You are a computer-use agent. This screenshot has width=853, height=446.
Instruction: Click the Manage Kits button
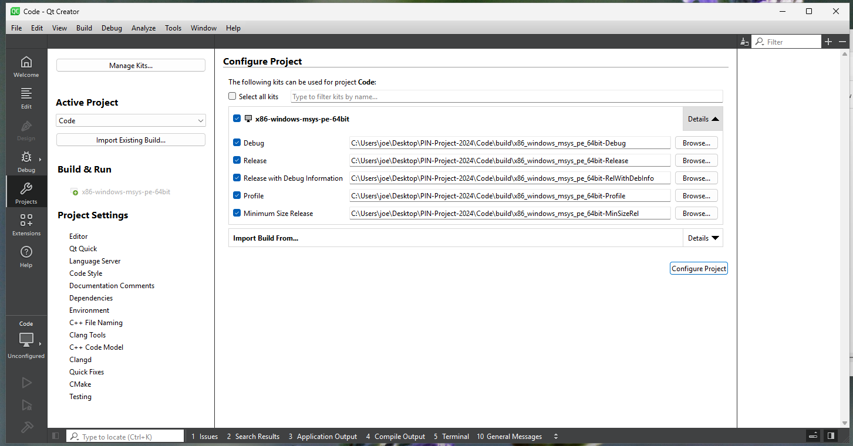(130, 65)
